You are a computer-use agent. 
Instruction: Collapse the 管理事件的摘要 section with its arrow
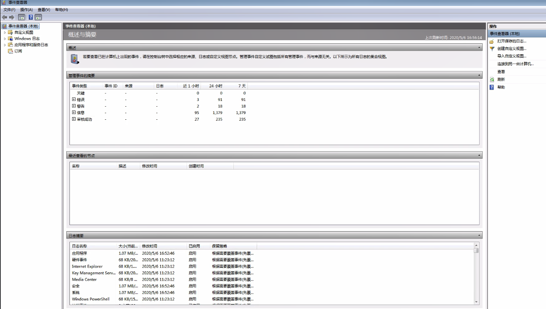(480, 76)
